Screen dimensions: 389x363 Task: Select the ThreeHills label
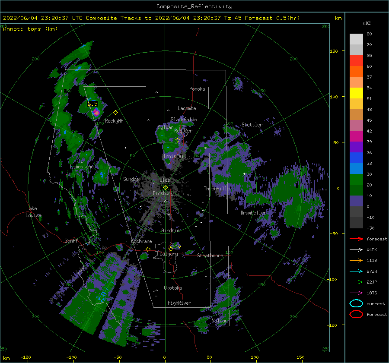[217, 189]
